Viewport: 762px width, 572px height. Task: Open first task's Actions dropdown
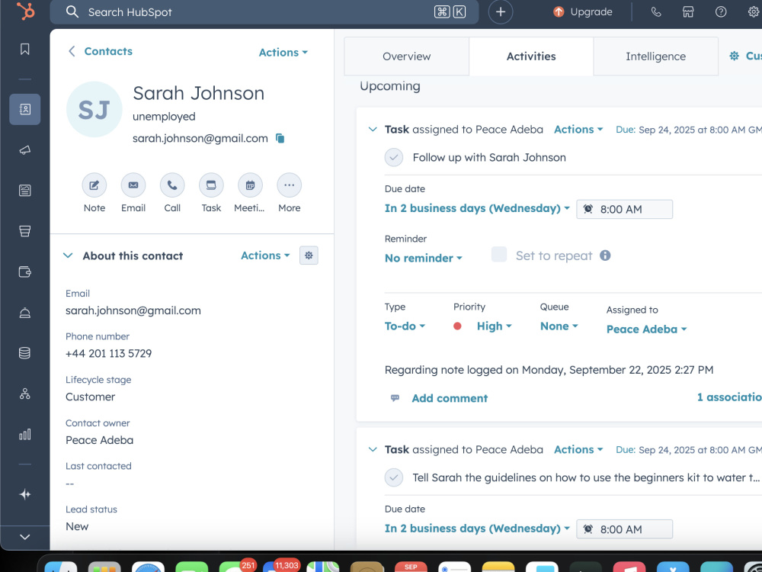click(x=578, y=130)
